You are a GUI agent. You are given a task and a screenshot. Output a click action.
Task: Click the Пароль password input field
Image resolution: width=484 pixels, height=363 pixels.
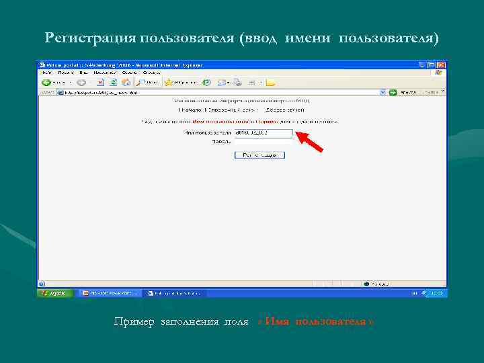(264, 142)
